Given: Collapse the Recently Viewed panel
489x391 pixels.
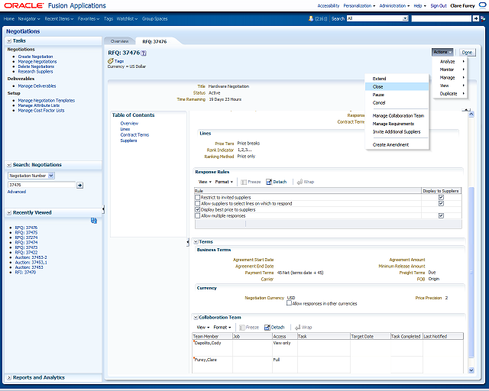Looking at the screenshot, I should point(9,212).
